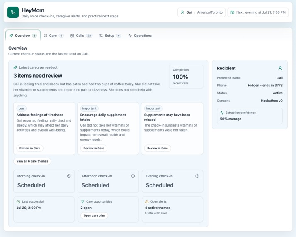
Task: Click the 'Hackathon v0' consent value
Action: (272, 101)
